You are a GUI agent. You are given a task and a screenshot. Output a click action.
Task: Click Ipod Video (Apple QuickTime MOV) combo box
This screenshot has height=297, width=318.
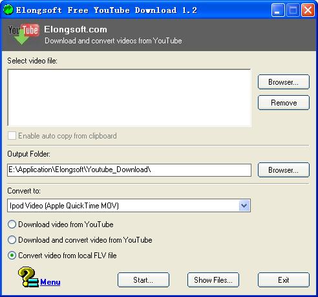tap(129, 206)
